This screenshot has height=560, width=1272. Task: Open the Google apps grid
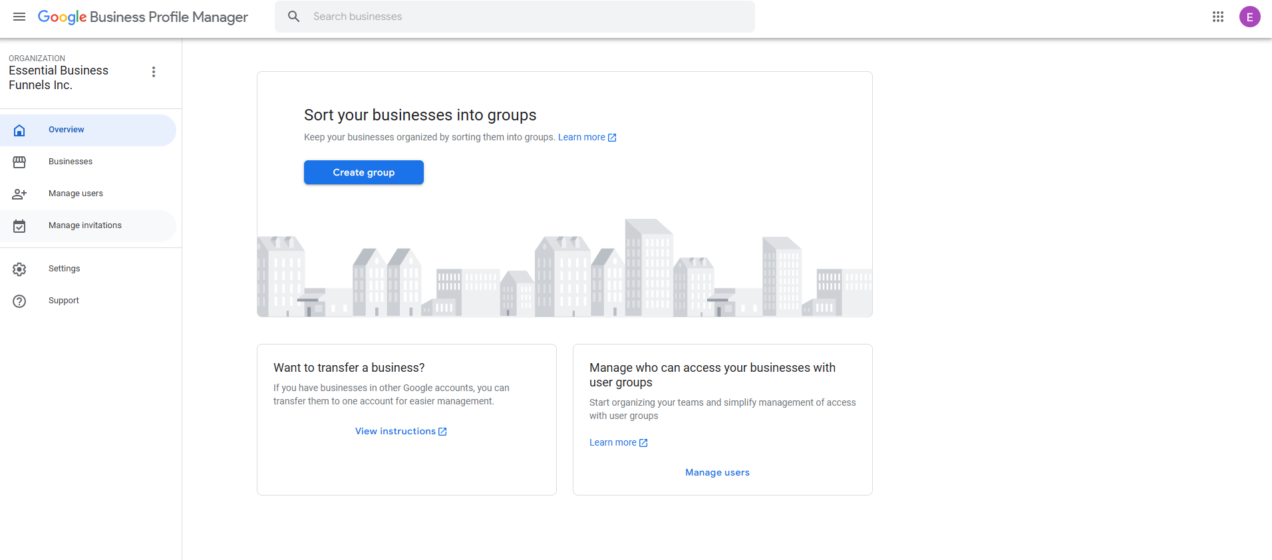(x=1218, y=17)
